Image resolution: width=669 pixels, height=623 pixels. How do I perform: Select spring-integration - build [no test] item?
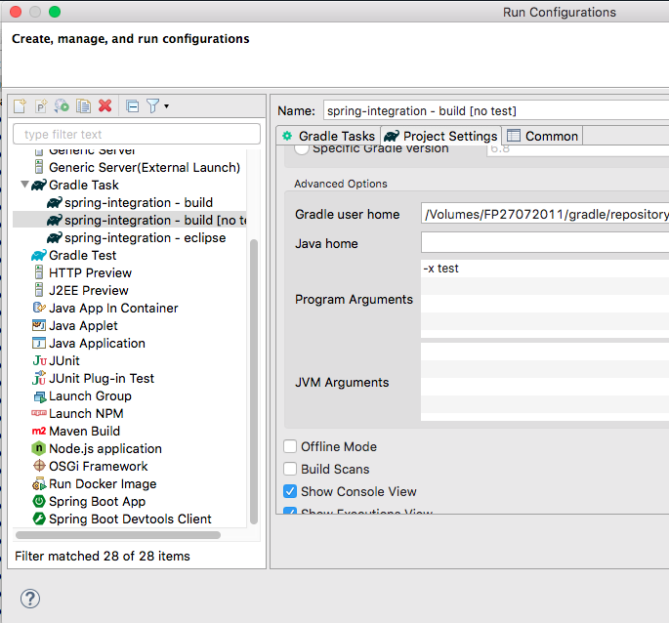click(x=130, y=220)
